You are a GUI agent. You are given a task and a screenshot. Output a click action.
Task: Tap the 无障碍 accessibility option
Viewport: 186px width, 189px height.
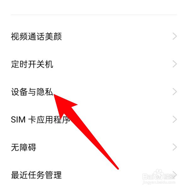click(94, 147)
